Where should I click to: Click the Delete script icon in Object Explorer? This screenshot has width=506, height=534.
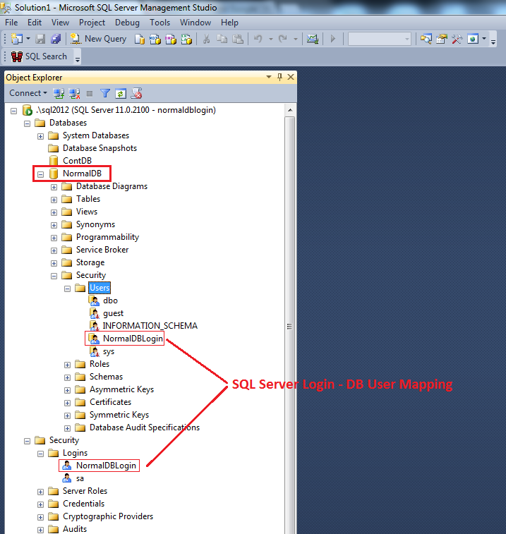click(137, 93)
